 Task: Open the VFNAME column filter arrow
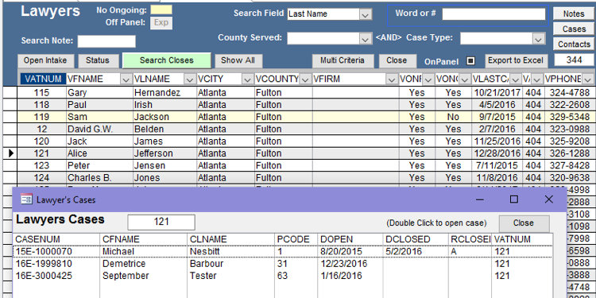pyautogui.click(x=126, y=79)
